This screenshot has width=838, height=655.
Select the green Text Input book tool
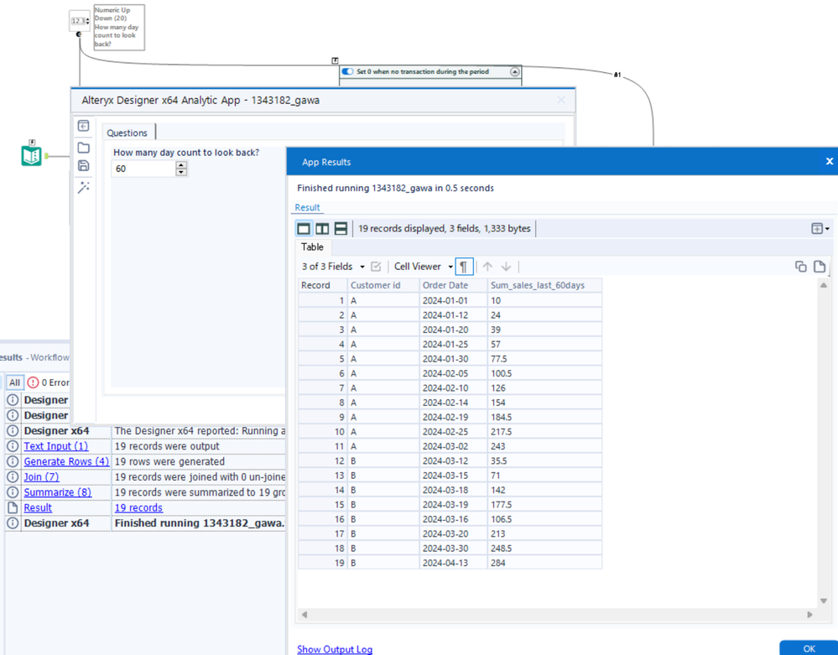[32, 155]
